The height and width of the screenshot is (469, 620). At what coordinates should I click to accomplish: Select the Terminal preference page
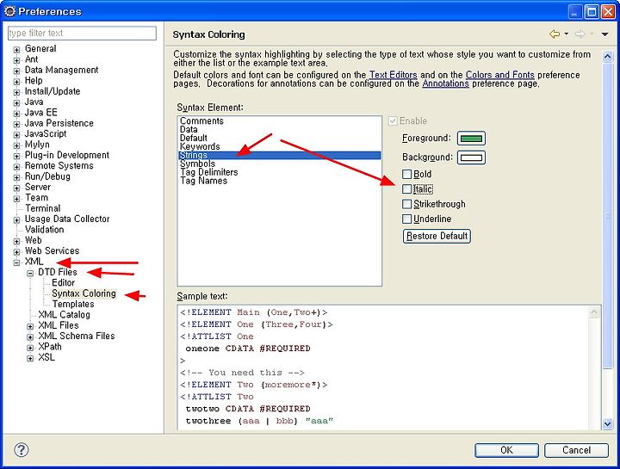43,208
